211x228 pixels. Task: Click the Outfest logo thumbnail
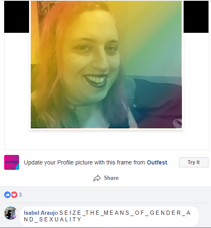[x=12, y=162]
